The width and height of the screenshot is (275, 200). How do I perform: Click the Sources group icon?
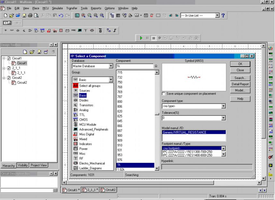coord(75,91)
